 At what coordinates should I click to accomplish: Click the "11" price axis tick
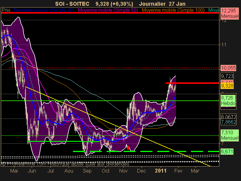(224, 45)
